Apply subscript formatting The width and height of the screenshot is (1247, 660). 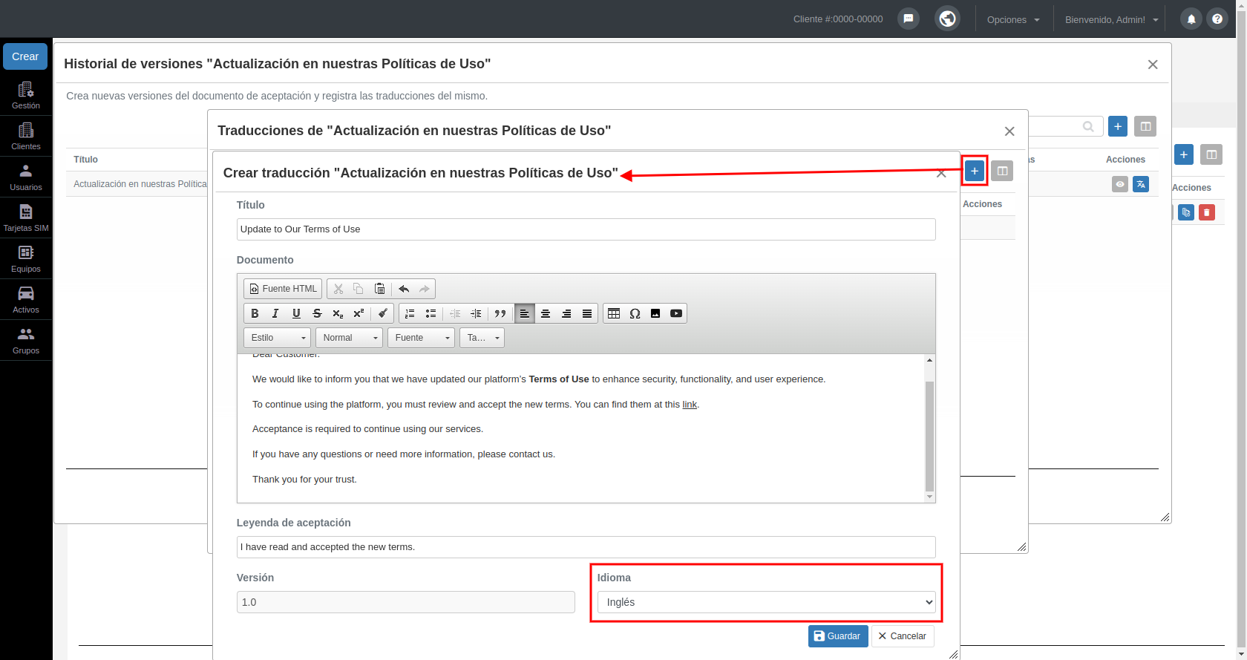click(338, 313)
